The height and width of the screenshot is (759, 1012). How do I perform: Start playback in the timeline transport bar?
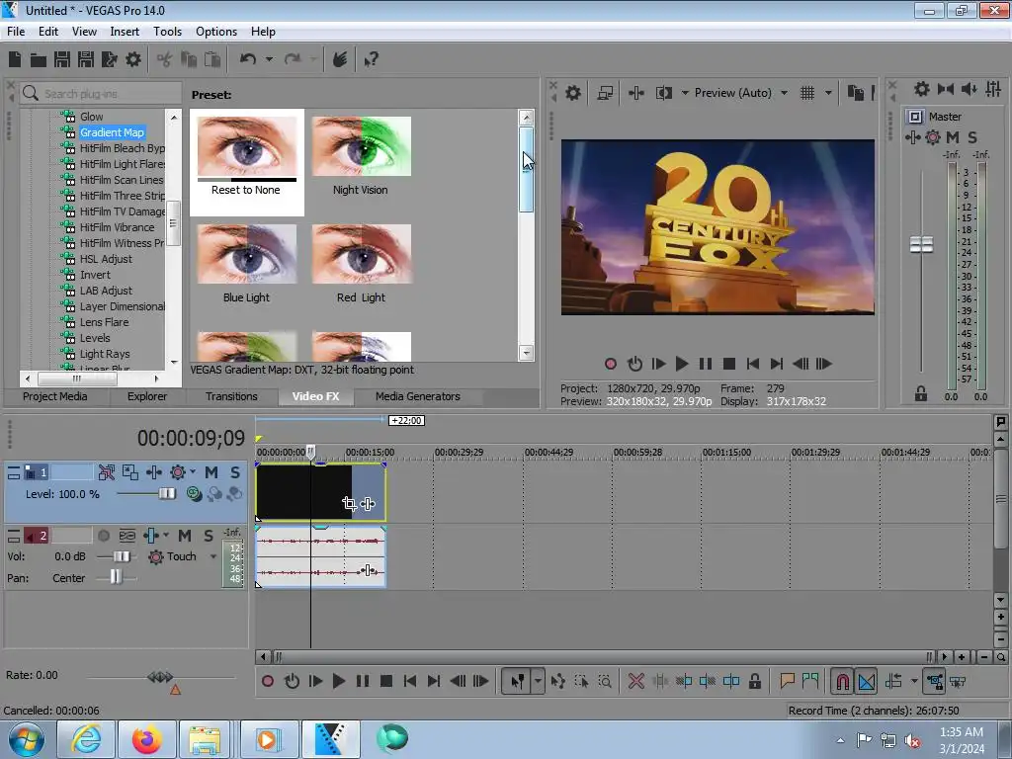pos(338,681)
